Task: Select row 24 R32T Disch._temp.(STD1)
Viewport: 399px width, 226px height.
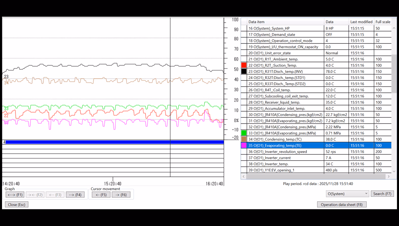Action: tap(316, 78)
